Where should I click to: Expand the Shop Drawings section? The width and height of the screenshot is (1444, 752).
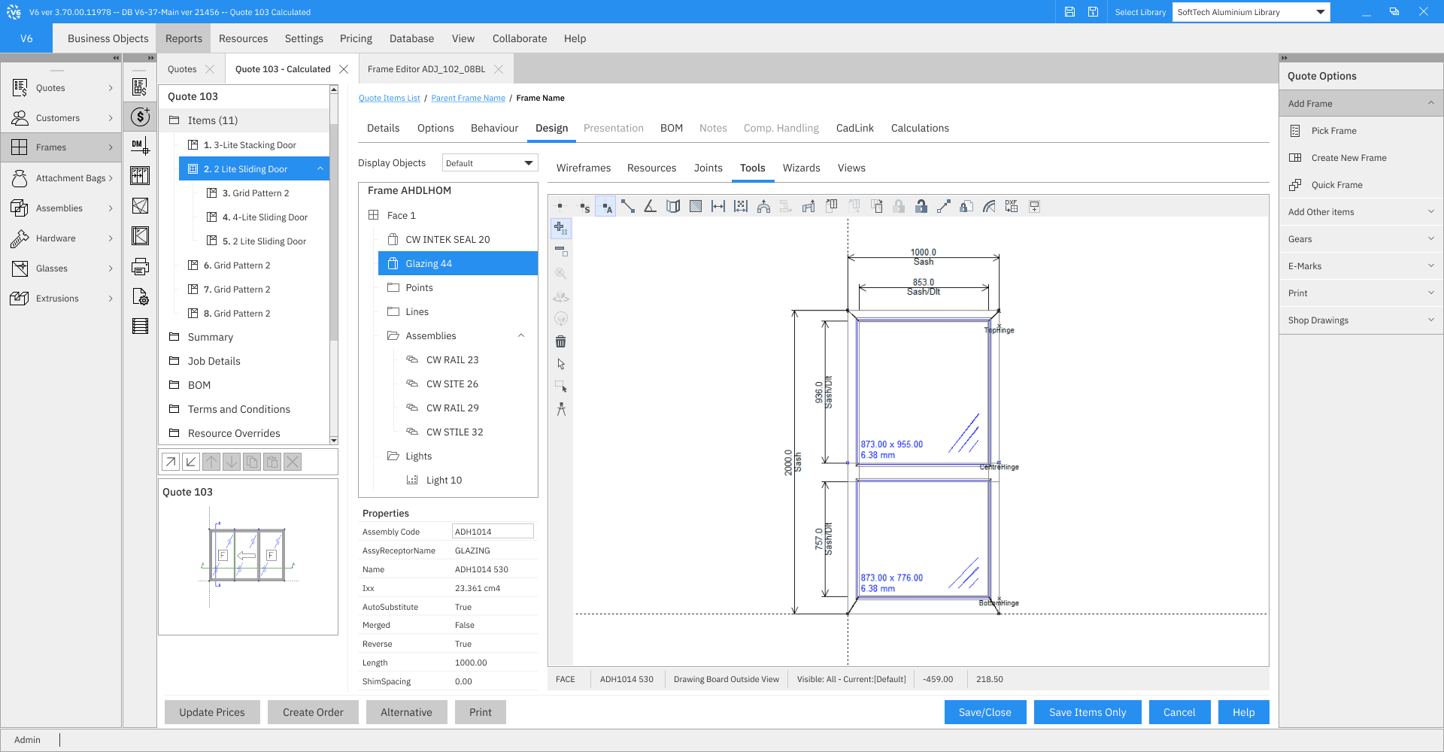[x=1361, y=320]
